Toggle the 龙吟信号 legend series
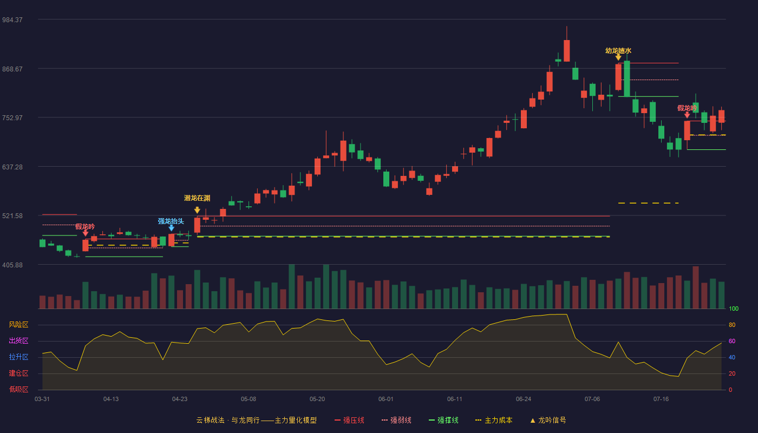Viewport: 758px width, 433px height. 548,420
